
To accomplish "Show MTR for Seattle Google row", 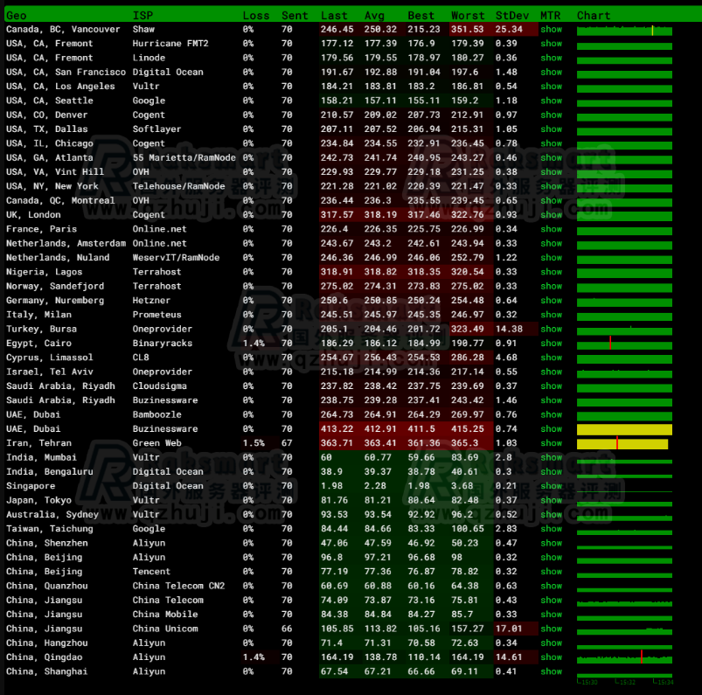I will [x=551, y=101].
